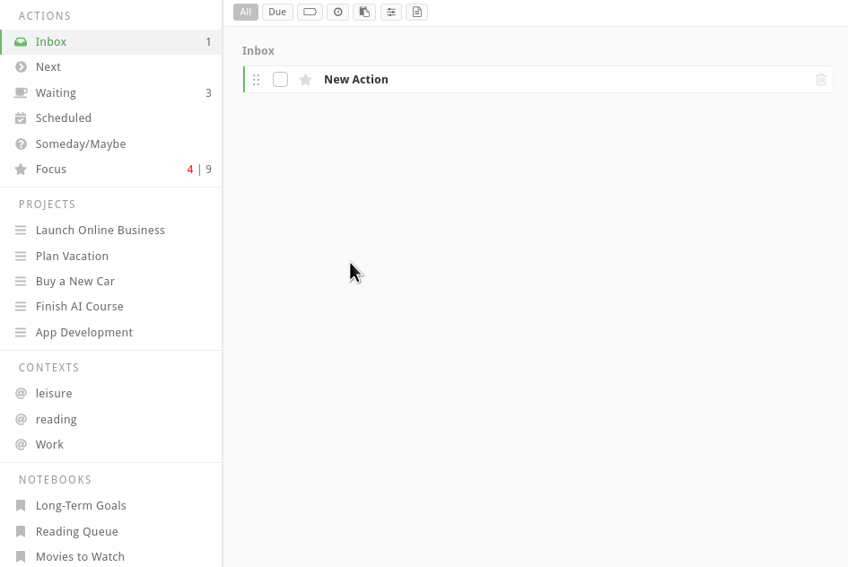This screenshot has height=567, width=848.
Task: Open the Waiting list
Action: coord(56,93)
